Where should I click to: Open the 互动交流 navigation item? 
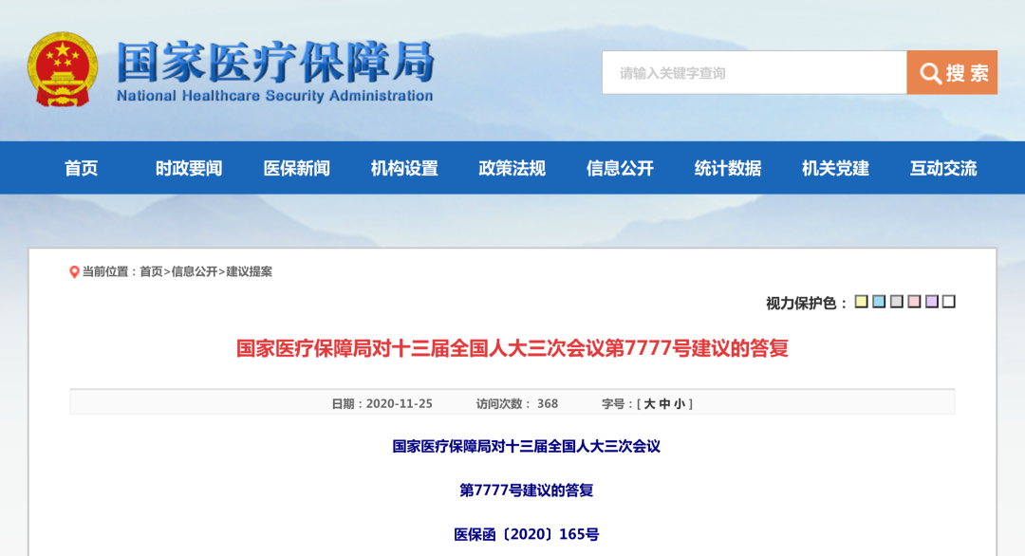[x=943, y=168]
